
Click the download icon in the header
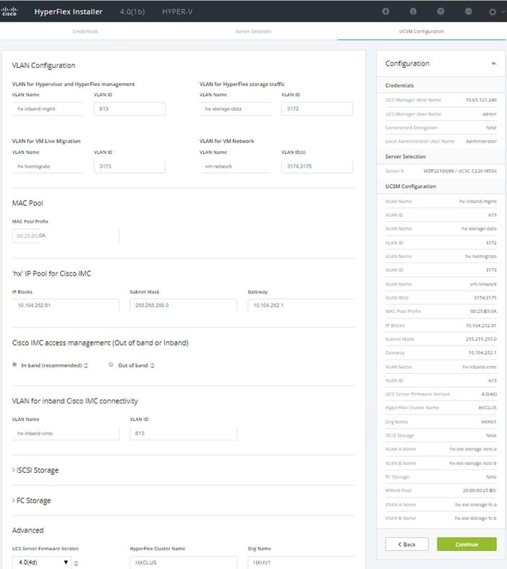tap(385, 12)
